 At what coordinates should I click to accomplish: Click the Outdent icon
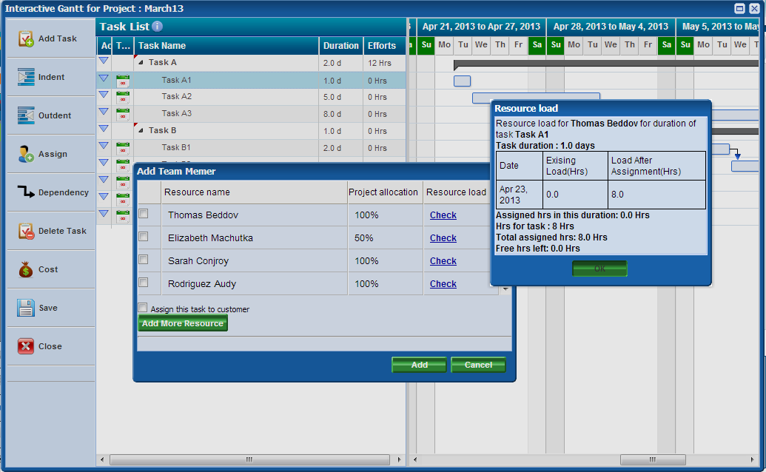(26, 116)
